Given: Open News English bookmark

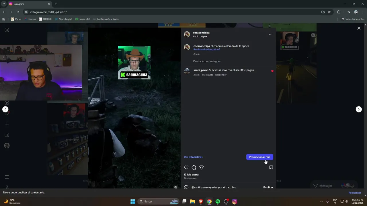Looking at the screenshot, I should 64,19.
